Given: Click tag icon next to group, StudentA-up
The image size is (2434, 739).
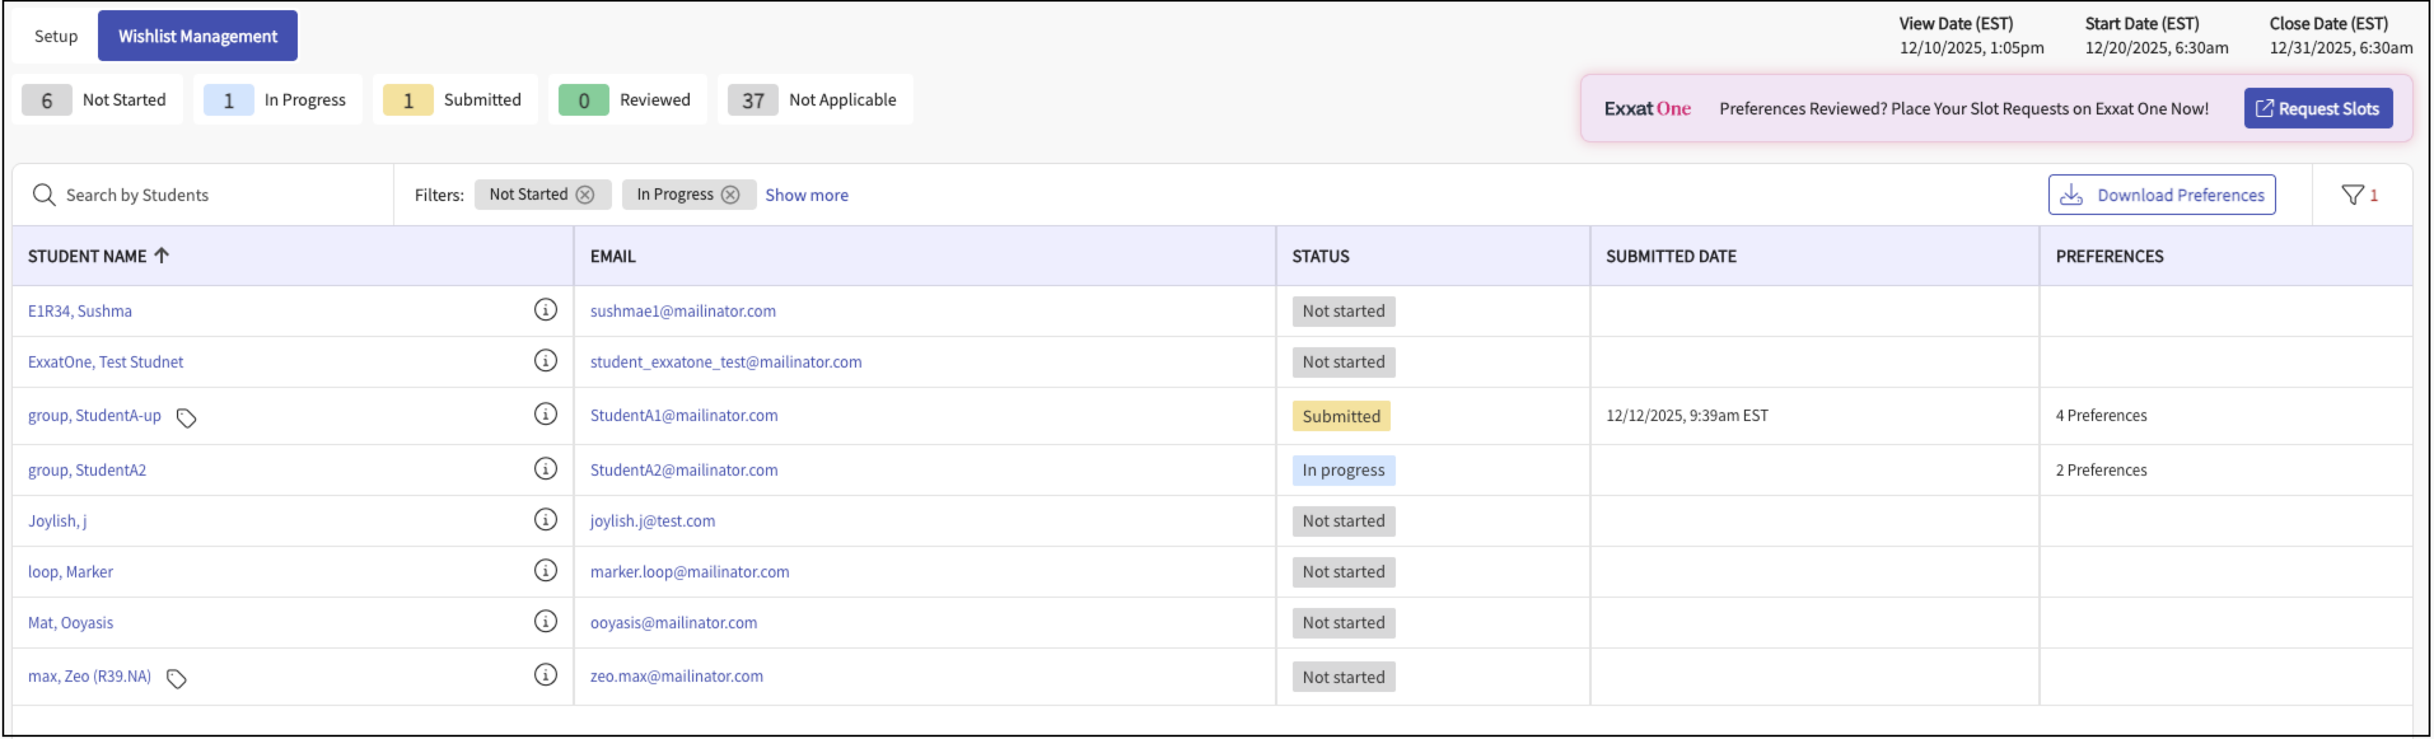Looking at the screenshot, I should pyautogui.click(x=186, y=418).
